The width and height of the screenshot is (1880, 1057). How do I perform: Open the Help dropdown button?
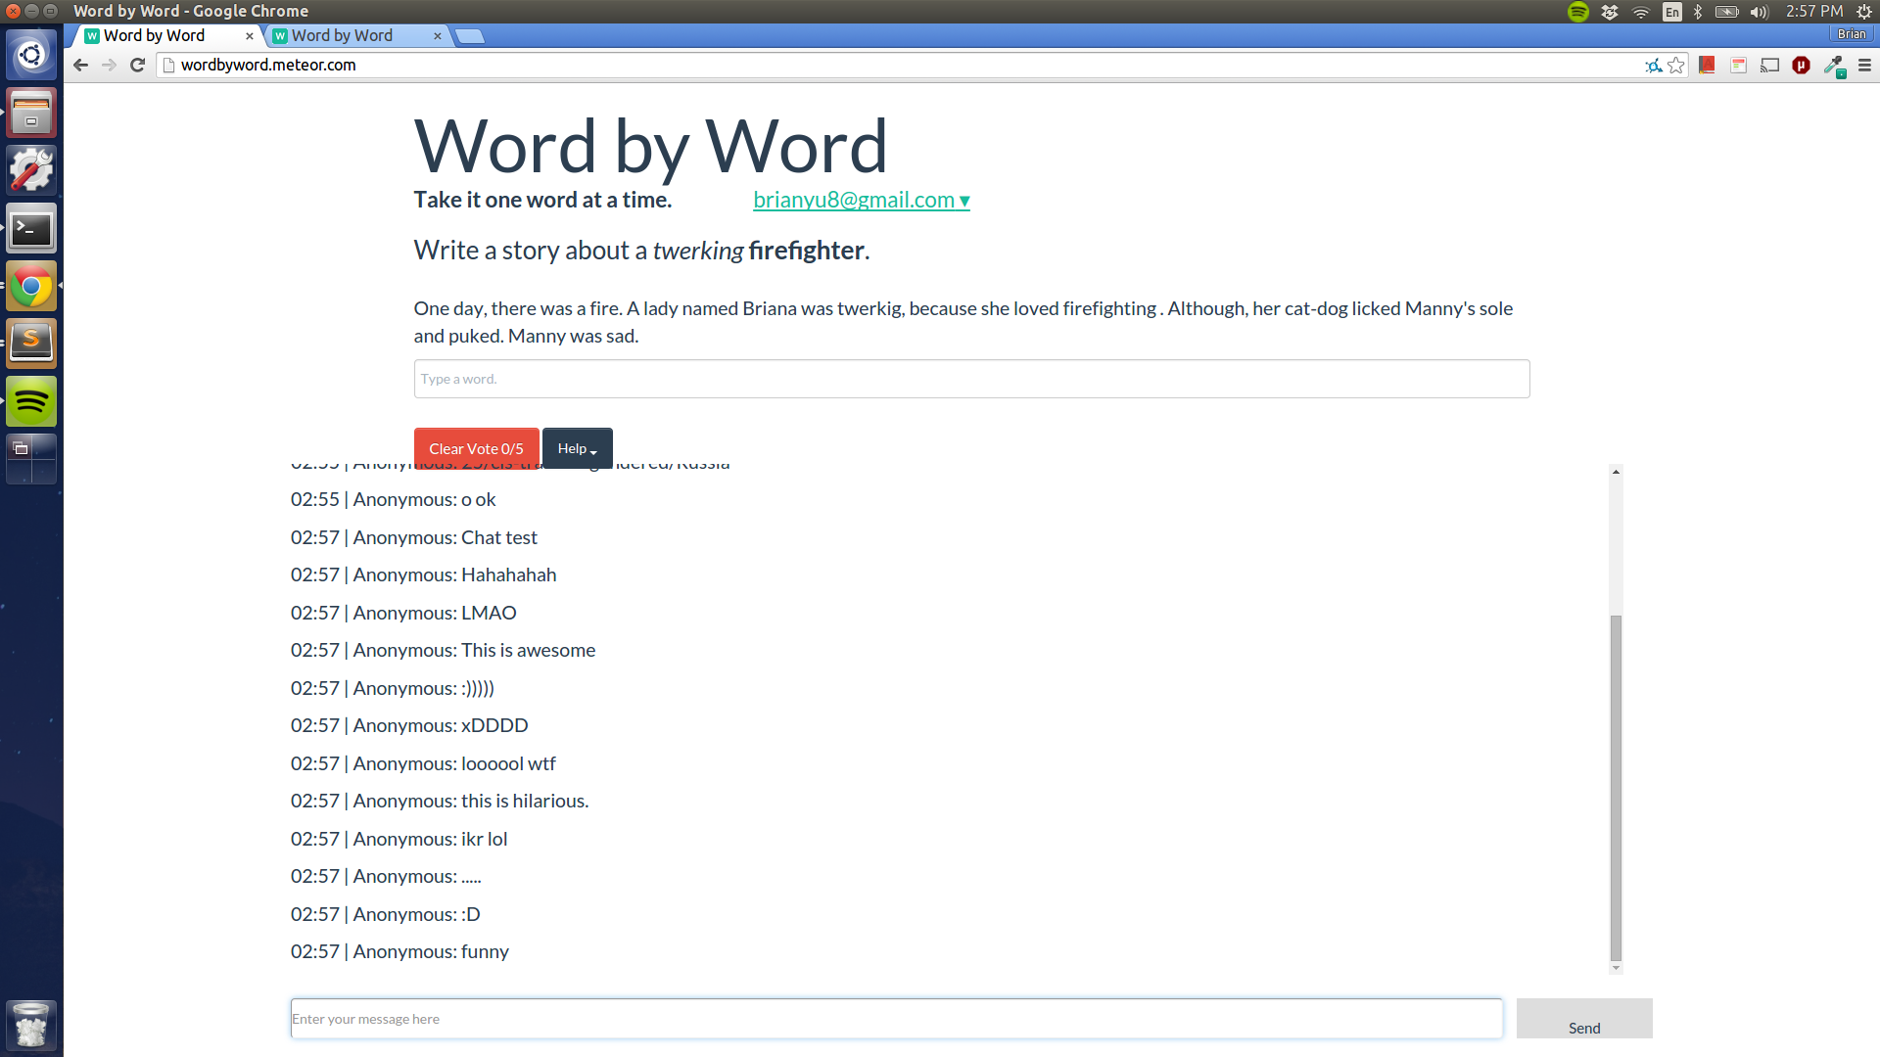coord(577,448)
